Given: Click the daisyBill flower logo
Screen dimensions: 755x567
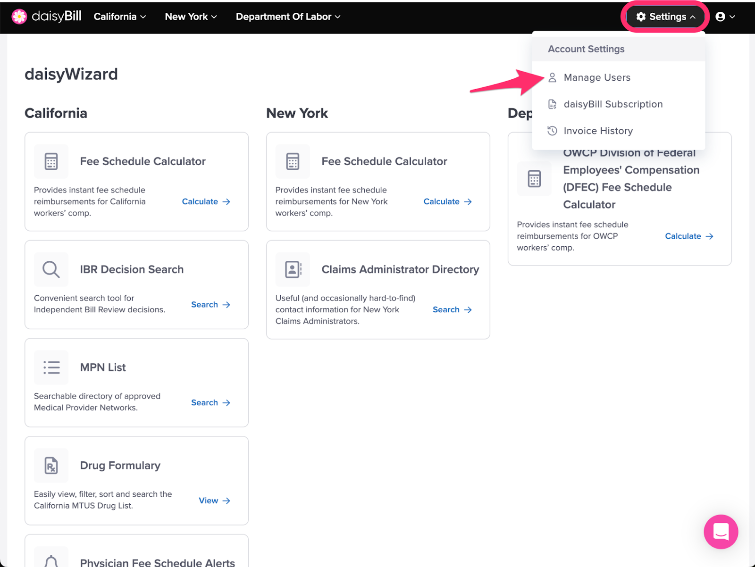Looking at the screenshot, I should [x=19, y=16].
